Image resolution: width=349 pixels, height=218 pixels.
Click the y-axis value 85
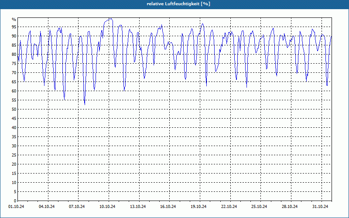click(14, 45)
